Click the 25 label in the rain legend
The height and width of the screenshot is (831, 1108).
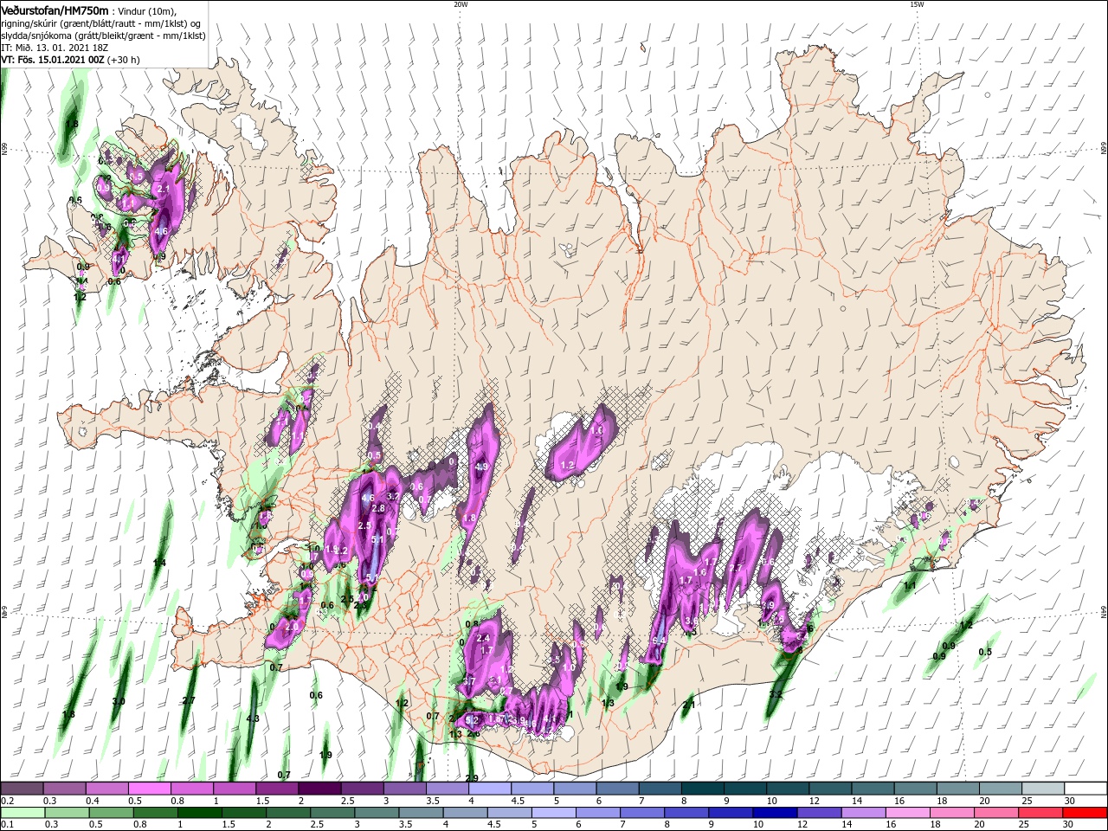[x=1024, y=825]
